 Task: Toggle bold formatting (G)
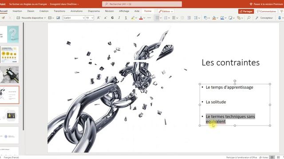[x=112, y=18]
